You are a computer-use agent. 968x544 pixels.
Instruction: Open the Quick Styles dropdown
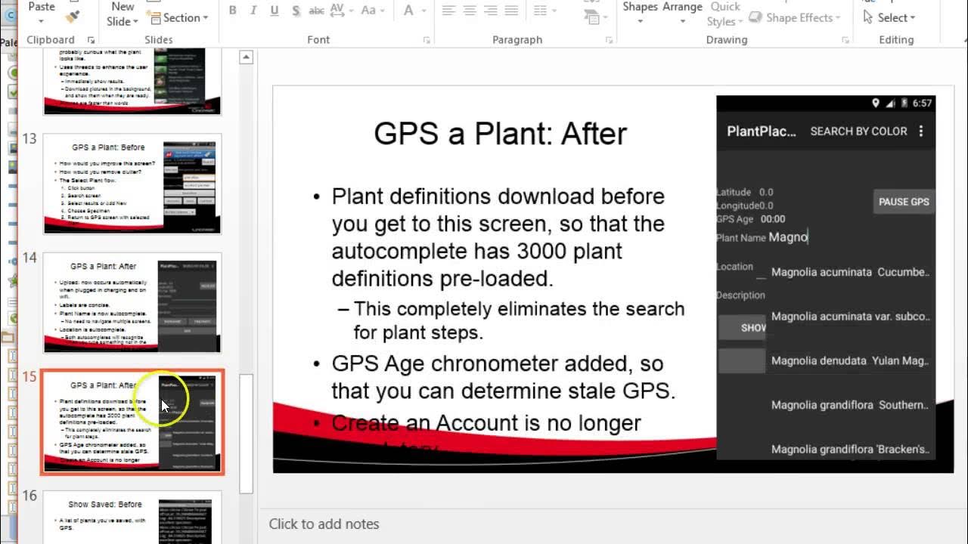tap(741, 22)
